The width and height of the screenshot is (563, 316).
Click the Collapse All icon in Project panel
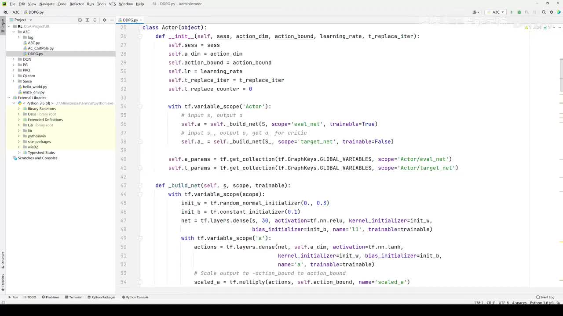[x=94, y=20]
